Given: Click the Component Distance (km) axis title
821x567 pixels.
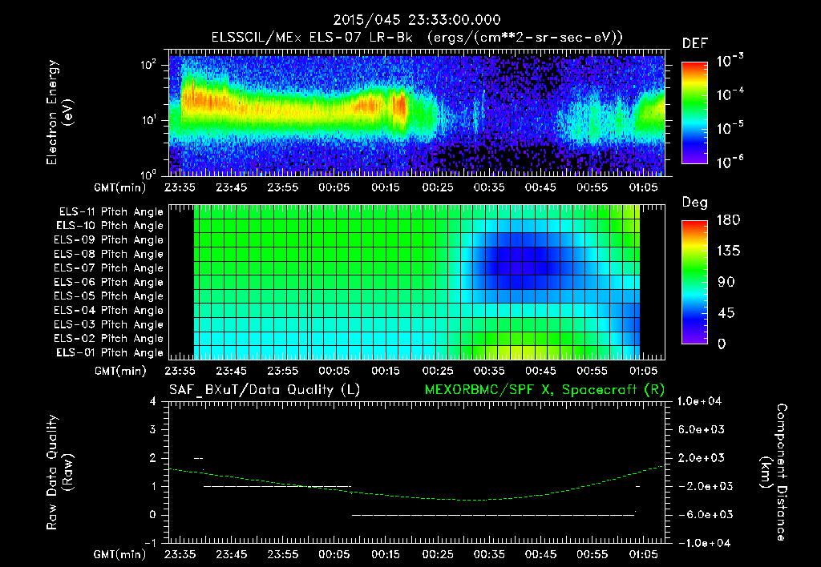Looking at the screenshot, I should click(x=774, y=472).
